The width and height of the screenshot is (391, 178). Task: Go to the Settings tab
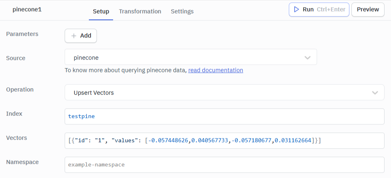[182, 11]
